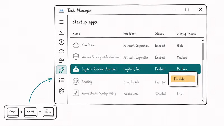Open the Details list icon
The height and width of the screenshot is (126, 224).
pos(61,80)
